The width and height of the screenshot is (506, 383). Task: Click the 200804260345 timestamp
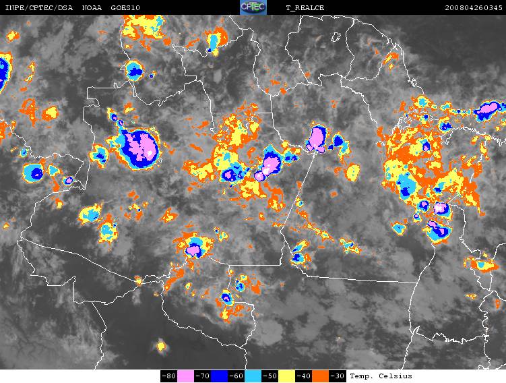click(474, 7)
